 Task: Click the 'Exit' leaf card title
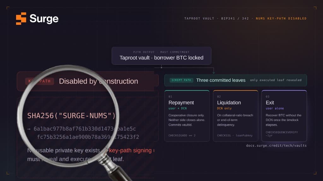click(270, 103)
